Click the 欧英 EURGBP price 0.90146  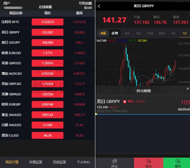pyautogui.click(x=47, y=104)
